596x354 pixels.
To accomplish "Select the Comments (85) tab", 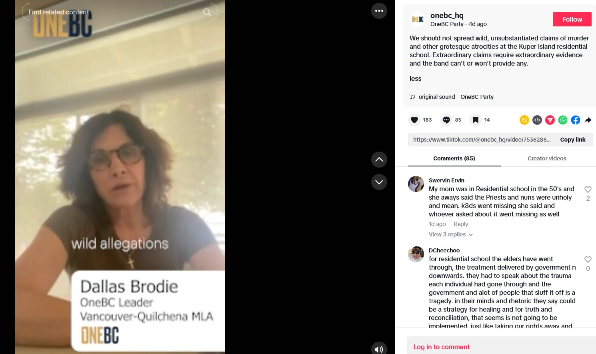I will (x=454, y=158).
